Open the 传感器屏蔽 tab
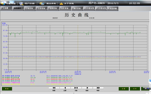 coord(112,9)
